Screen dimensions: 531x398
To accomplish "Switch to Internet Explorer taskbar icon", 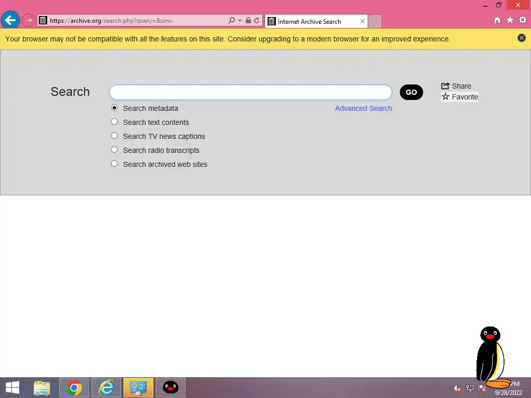I will (x=106, y=388).
